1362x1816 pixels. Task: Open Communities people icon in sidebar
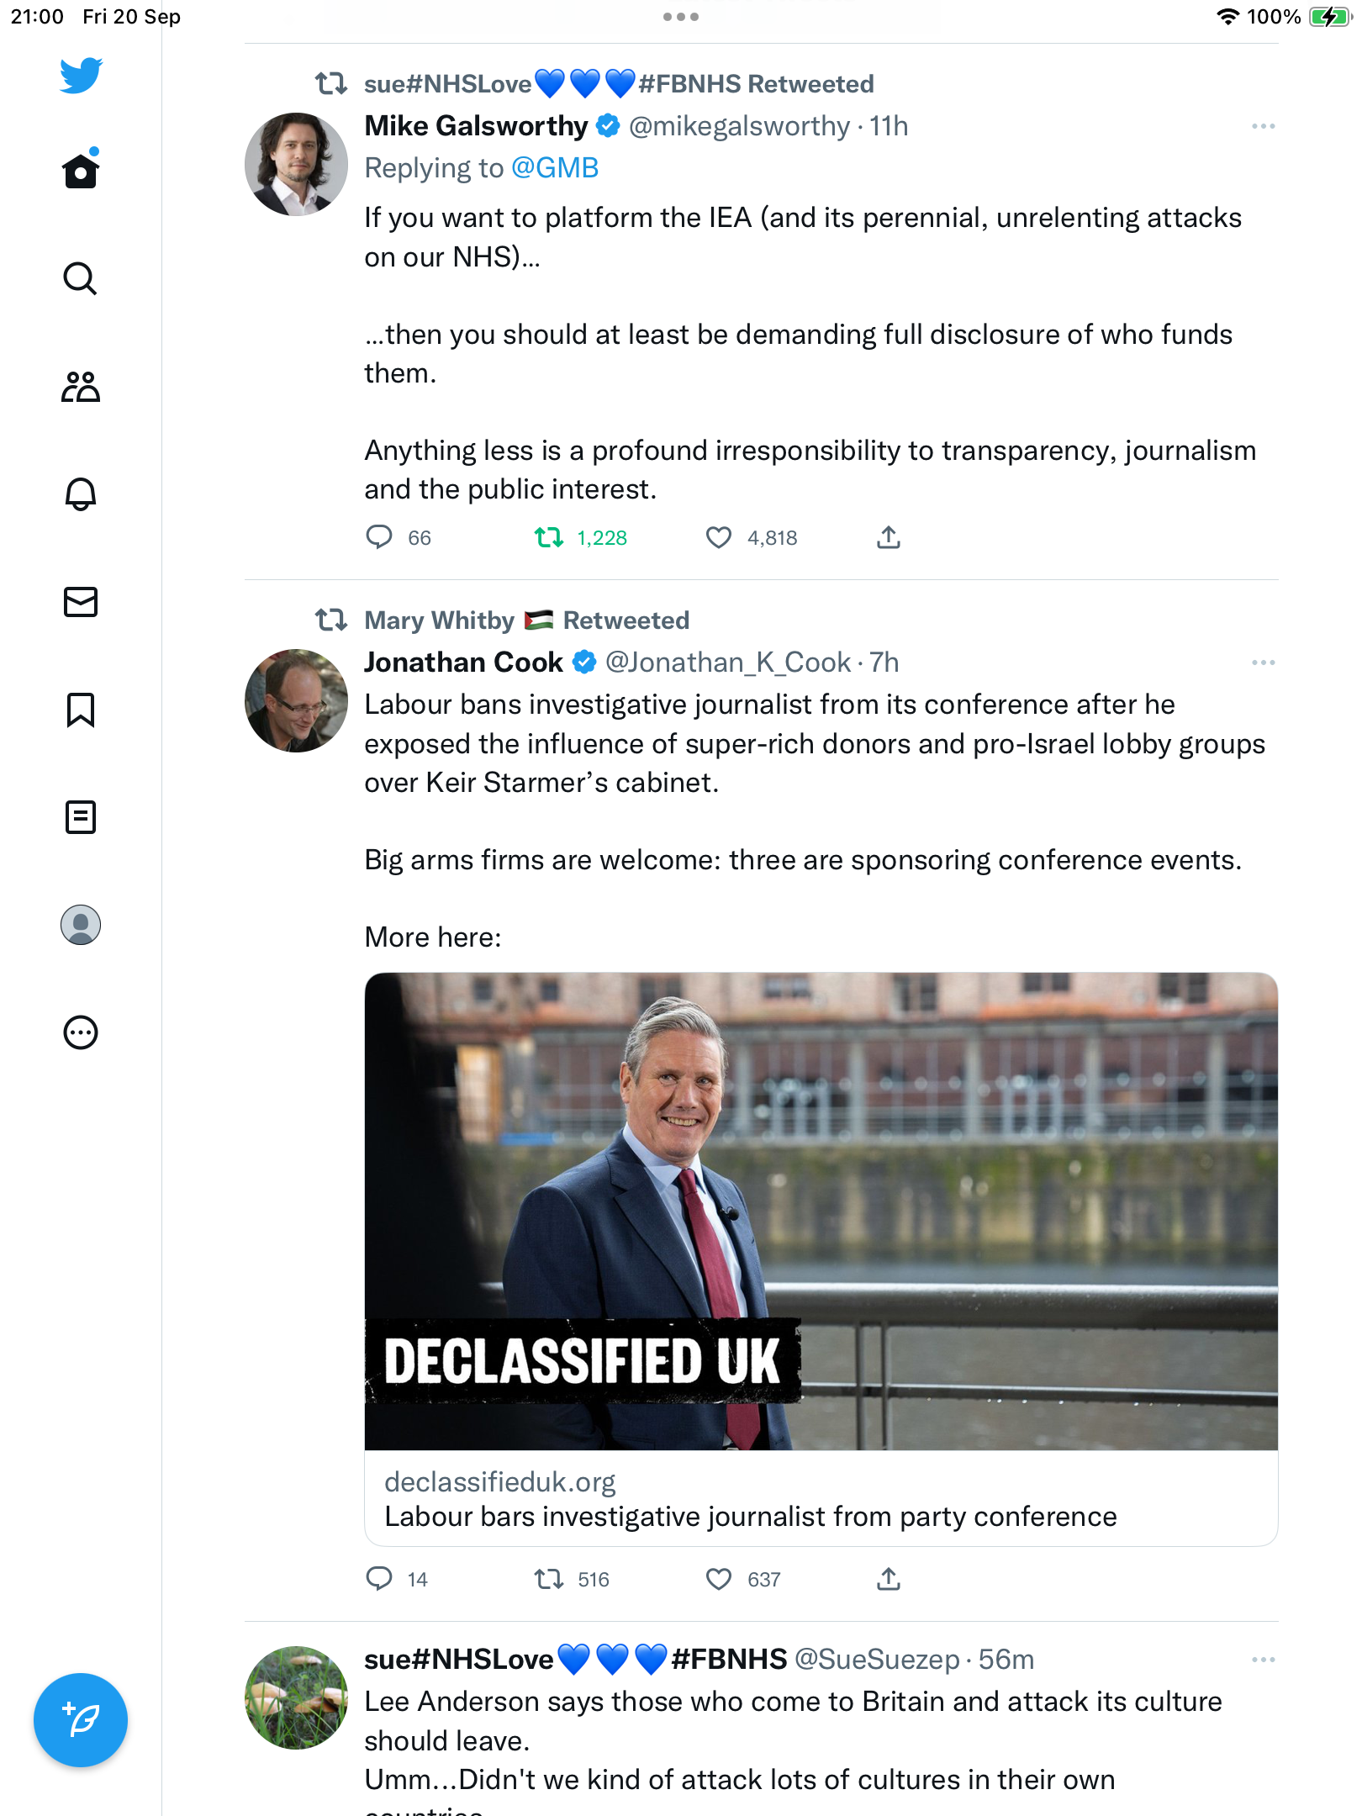pyautogui.click(x=81, y=387)
